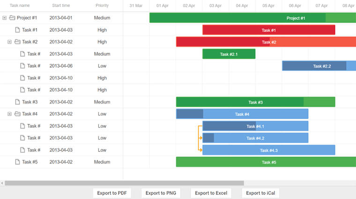The width and height of the screenshot is (356, 199).
Task: Click the Project #1 folder icon
Action: [x=12, y=18]
